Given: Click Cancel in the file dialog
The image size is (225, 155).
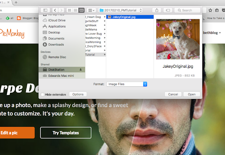Looking at the screenshot, I should [x=173, y=94].
